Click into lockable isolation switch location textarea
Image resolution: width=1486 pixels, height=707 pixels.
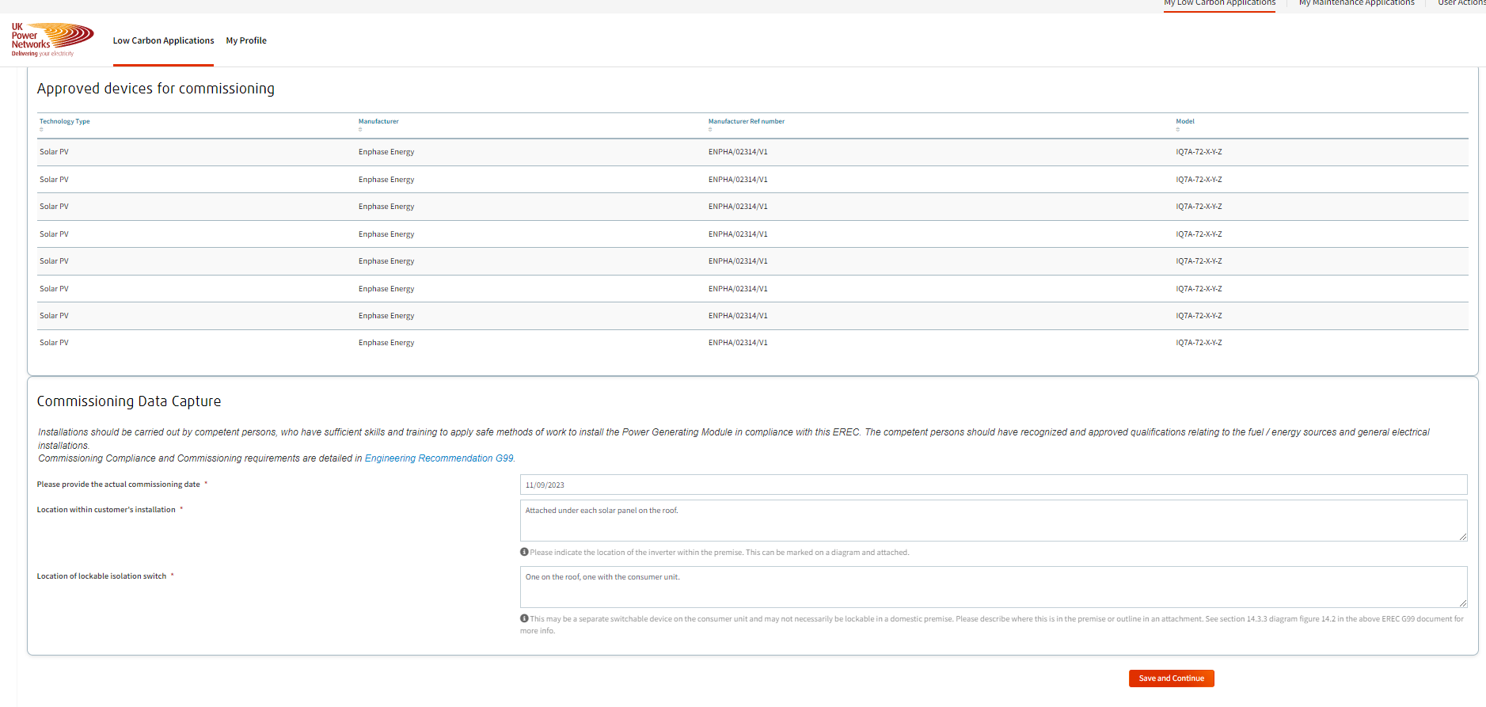pyautogui.click(x=994, y=587)
